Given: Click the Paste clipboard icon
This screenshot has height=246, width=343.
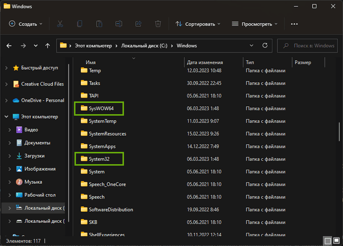Looking at the screenshot, I should tap(99, 24).
